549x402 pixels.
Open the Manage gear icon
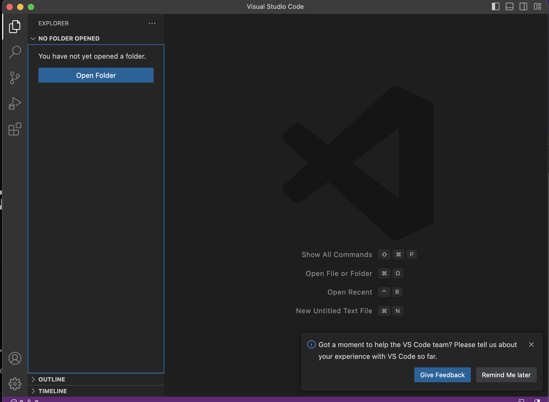[x=15, y=384]
